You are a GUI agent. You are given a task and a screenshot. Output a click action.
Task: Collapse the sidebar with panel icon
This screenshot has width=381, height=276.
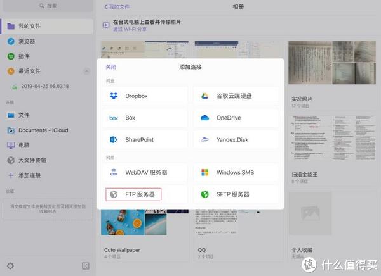(86, 266)
